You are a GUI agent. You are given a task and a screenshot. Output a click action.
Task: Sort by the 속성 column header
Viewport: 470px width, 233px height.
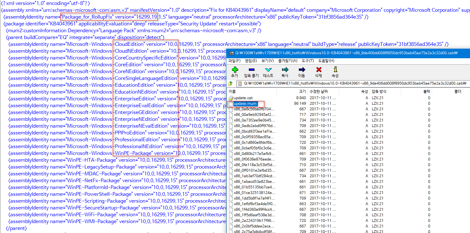point(354,92)
